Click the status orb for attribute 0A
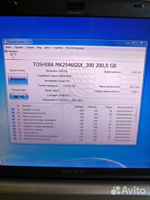 click(15, 135)
